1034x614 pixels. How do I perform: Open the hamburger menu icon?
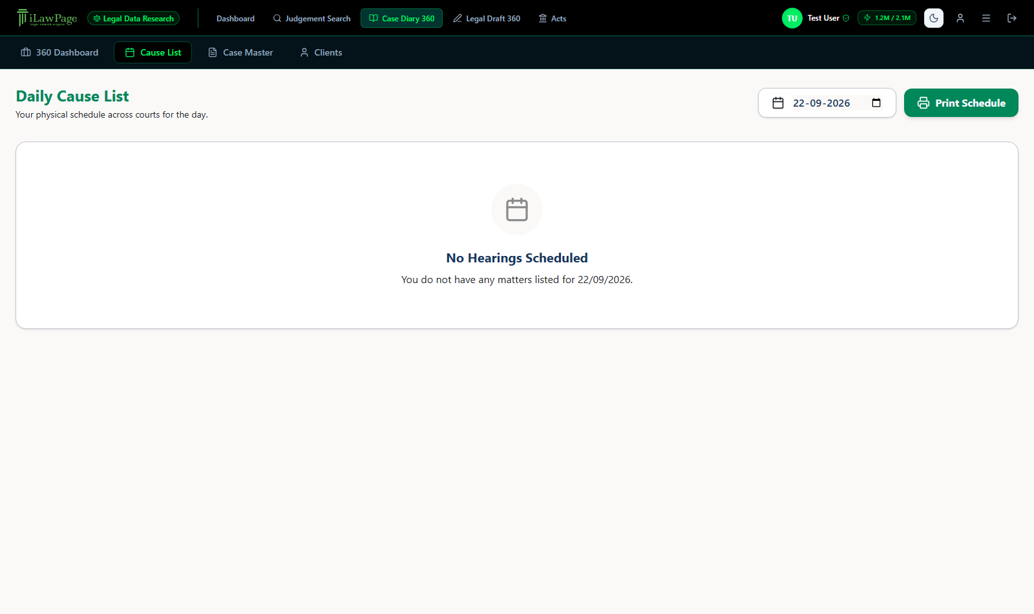(x=986, y=18)
